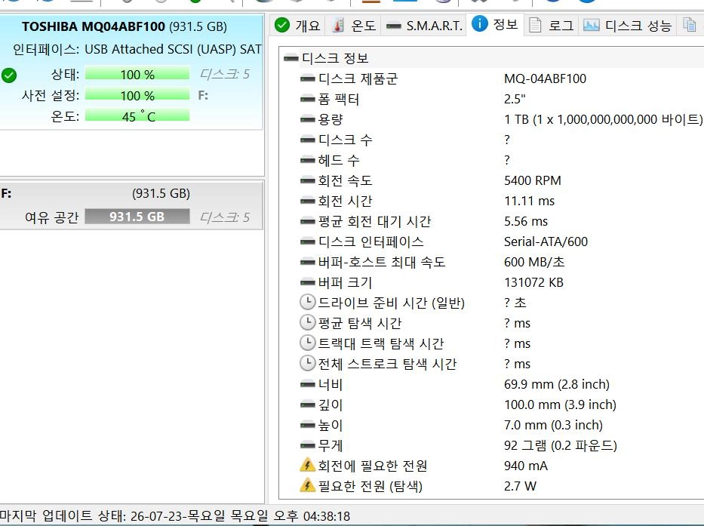The height and width of the screenshot is (526, 704).
Task: Click the clock icon beside 평균 탐색 시간
Action: coord(308,322)
